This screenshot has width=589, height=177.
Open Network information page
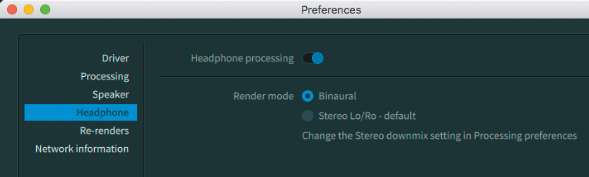click(82, 149)
